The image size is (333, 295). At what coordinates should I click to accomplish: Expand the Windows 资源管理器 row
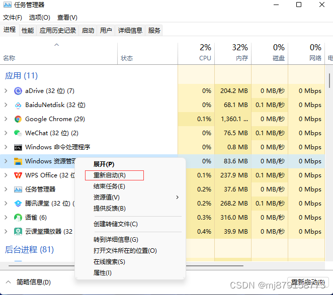pos(6,161)
